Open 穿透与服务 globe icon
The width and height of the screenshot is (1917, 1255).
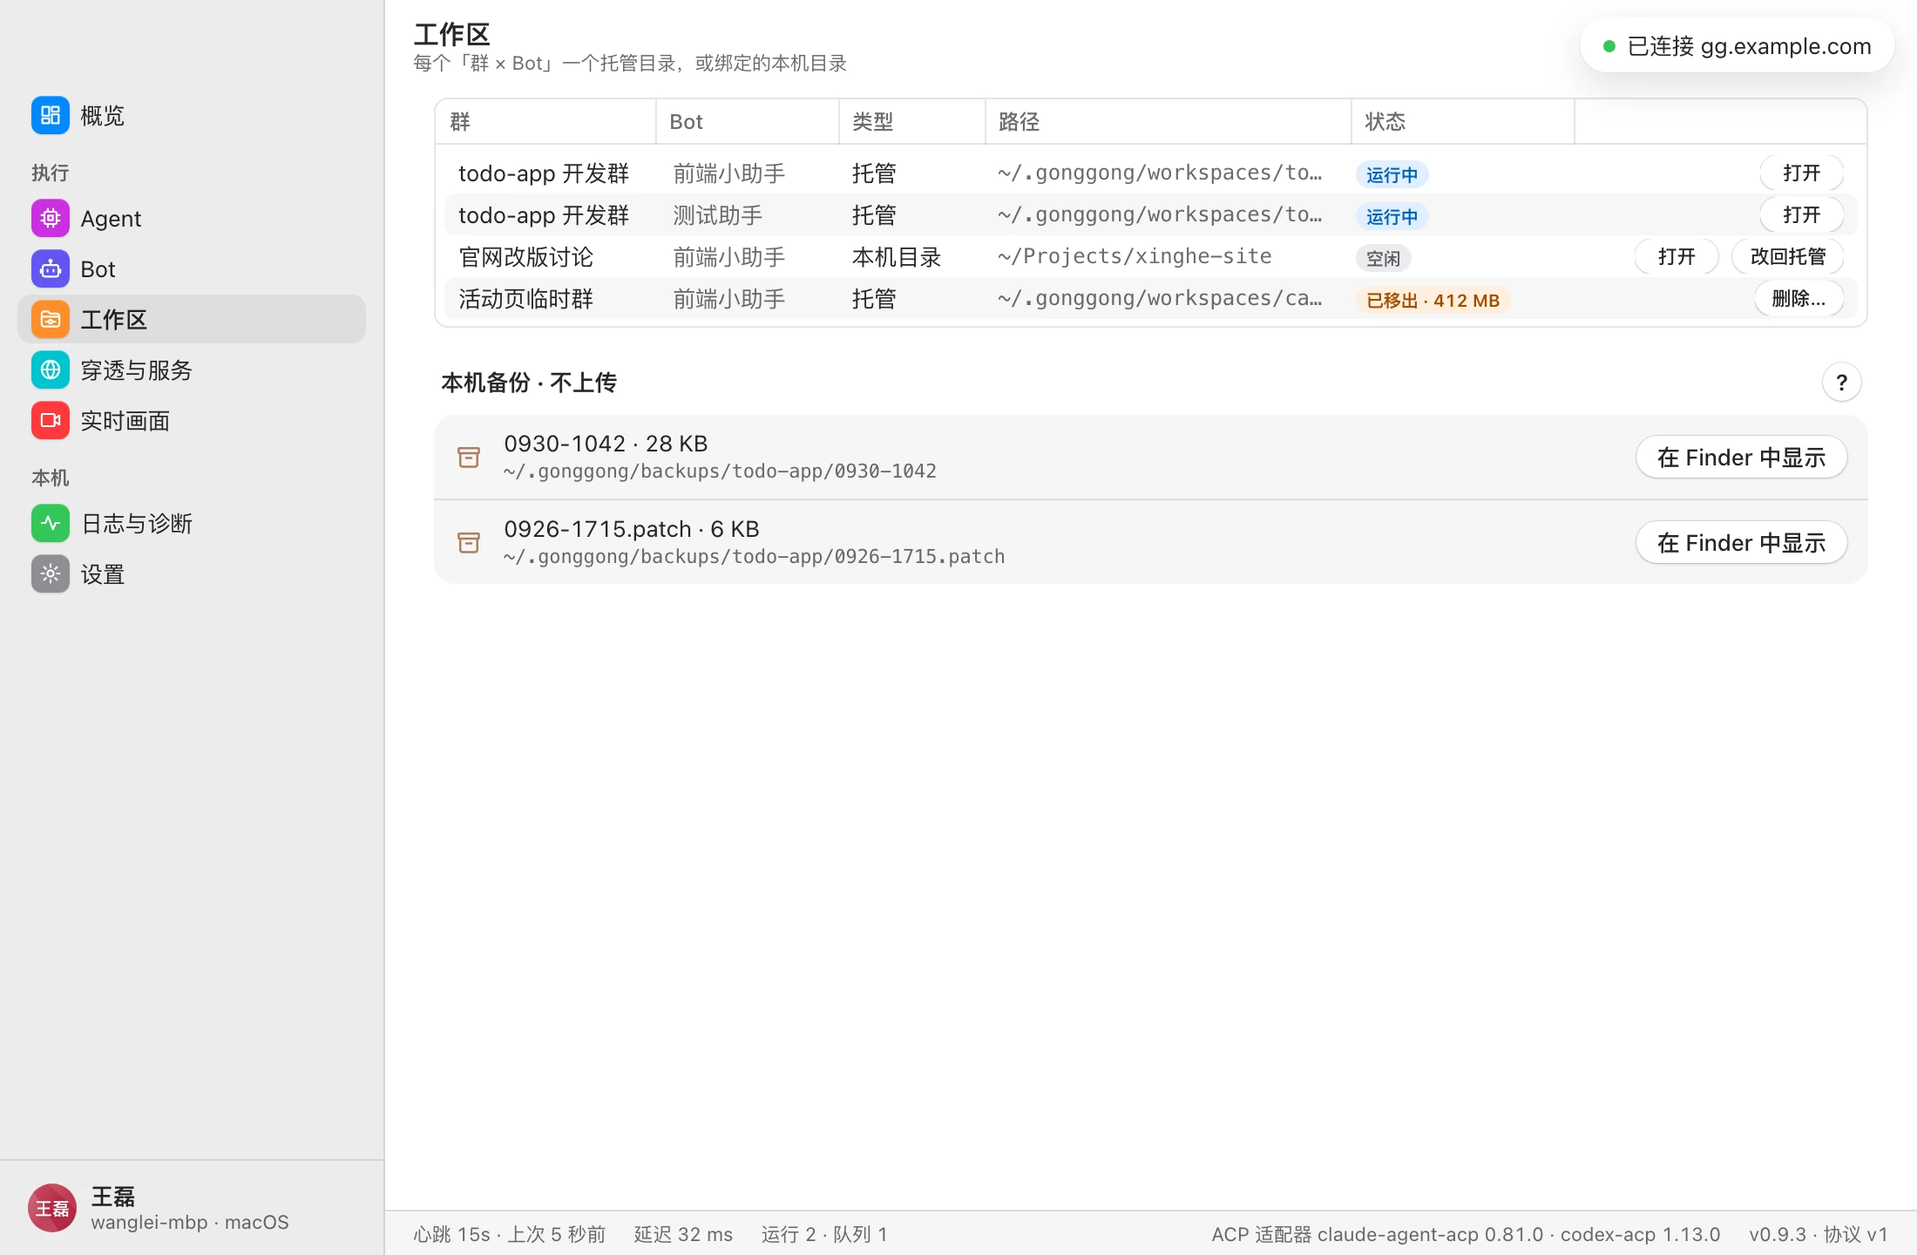(51, 370)
